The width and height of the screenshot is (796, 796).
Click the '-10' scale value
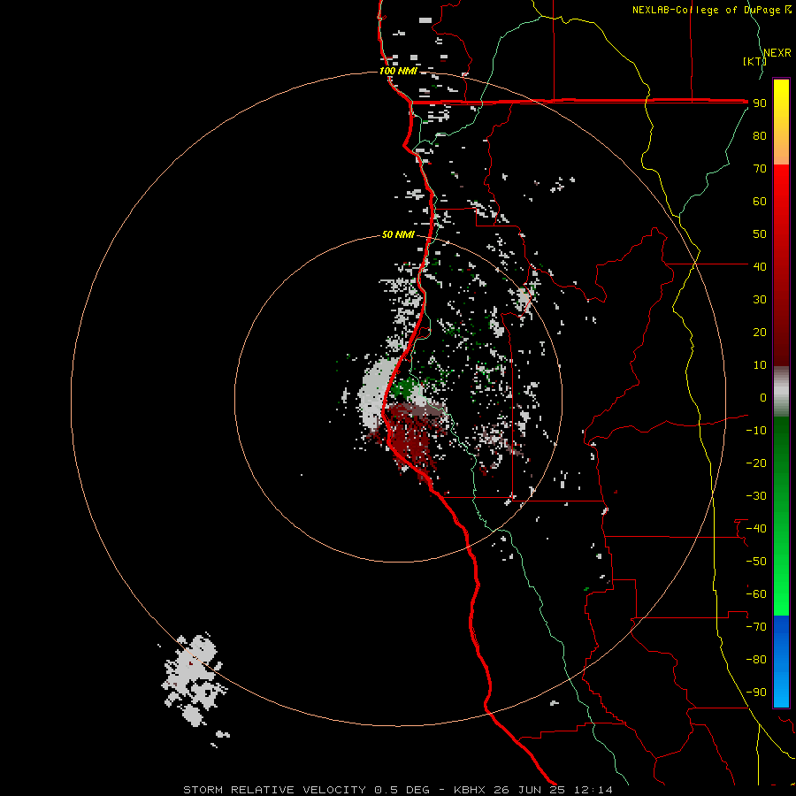(x=756, y=431)
